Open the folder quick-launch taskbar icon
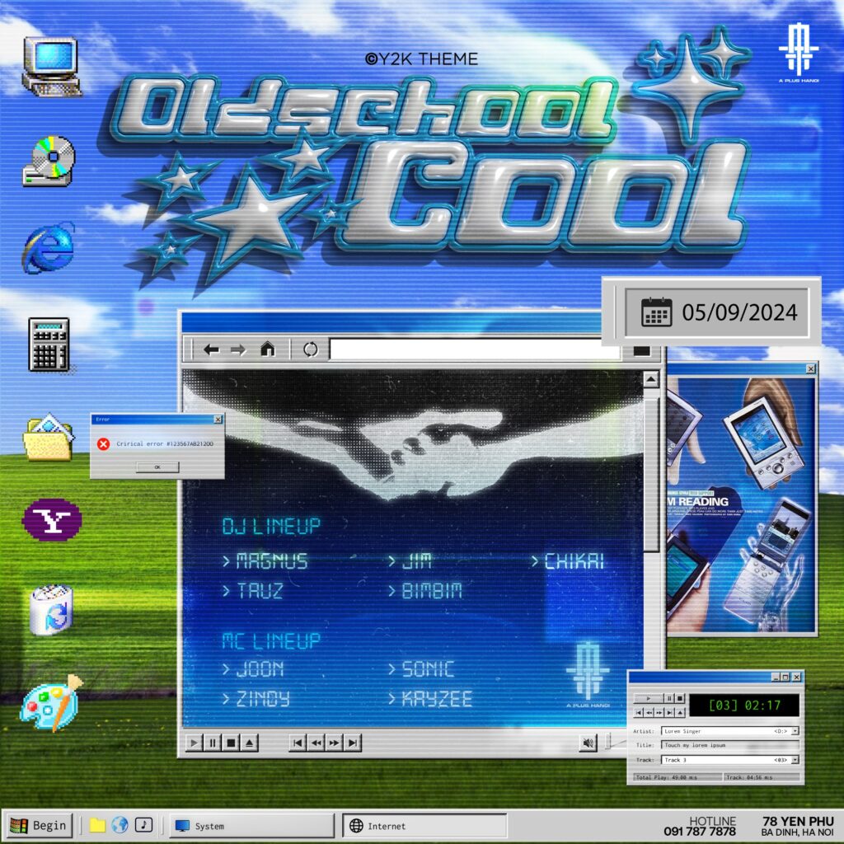Screen dimensions: 844x844 [97, 825]
